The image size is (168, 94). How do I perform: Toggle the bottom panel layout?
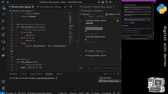pyautogui.click(x=103, y=2)
